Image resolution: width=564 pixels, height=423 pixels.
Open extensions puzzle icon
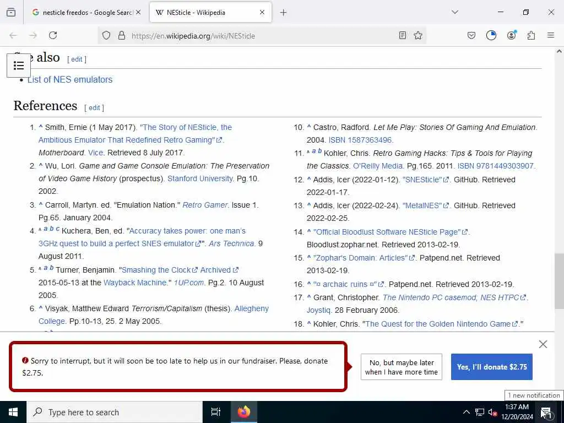coord(532,35)
